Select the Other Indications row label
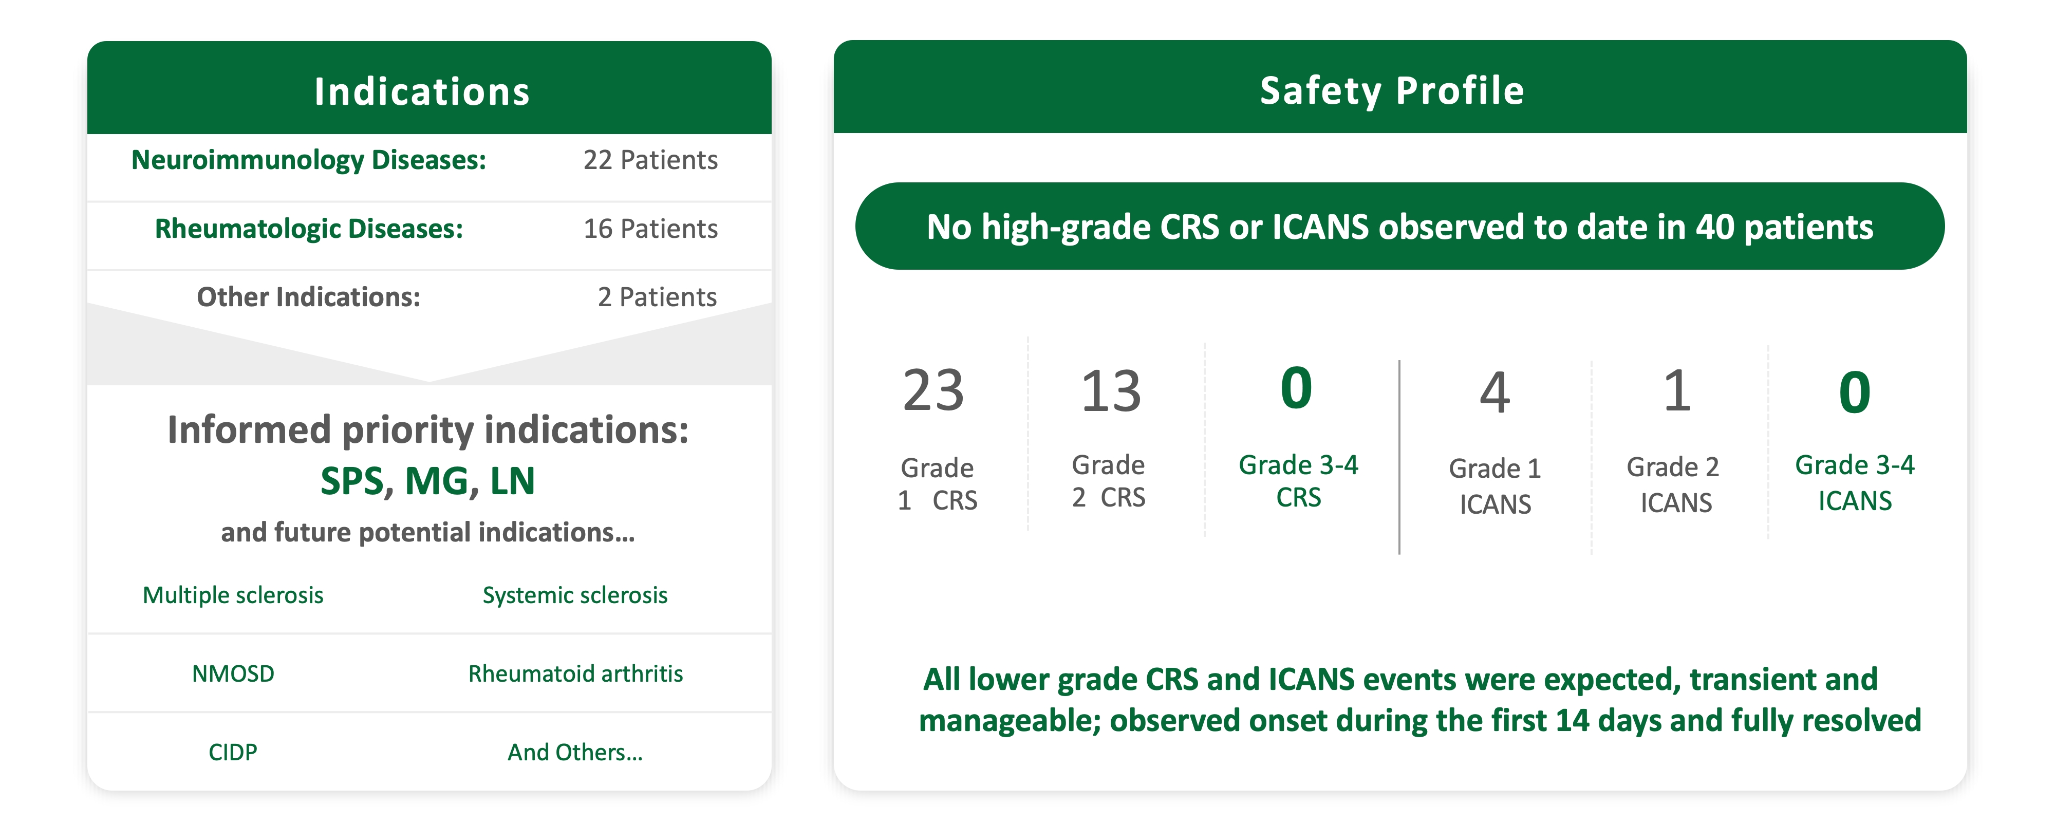The image size is (2055, 824). point(309,297)
